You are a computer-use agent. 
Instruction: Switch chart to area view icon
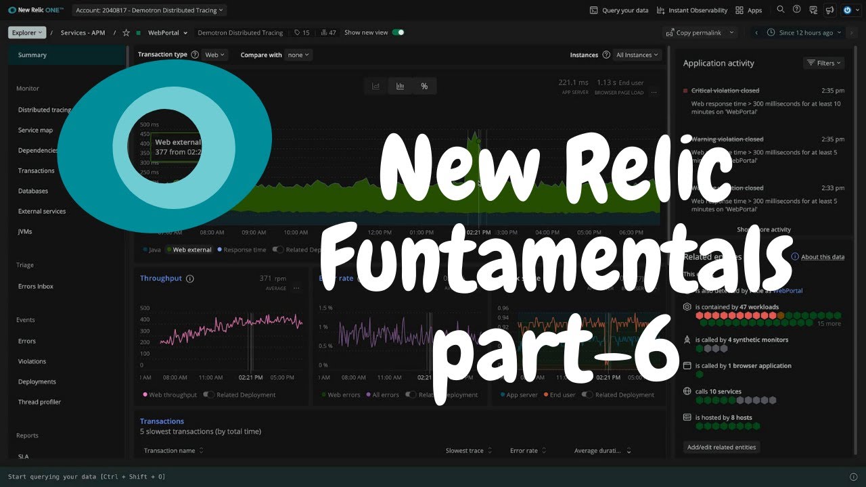376,86
